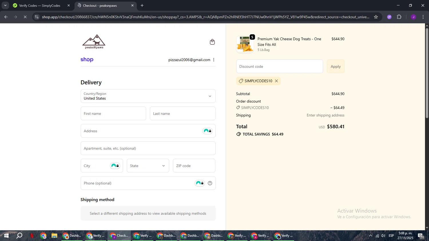Open File Explorer from taskbar
The image size is (429, 241).
pyautogui.click(x=54, y=236)
